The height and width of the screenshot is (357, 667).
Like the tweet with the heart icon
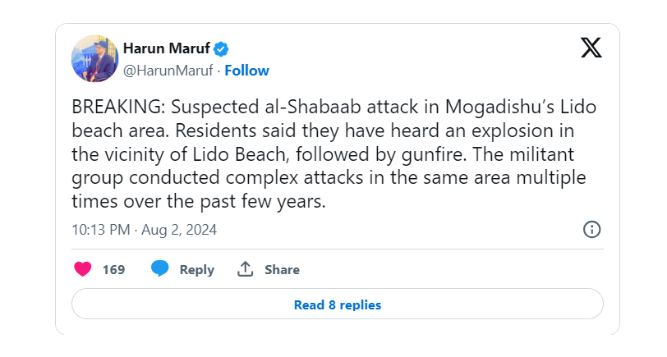coord(83,269)
